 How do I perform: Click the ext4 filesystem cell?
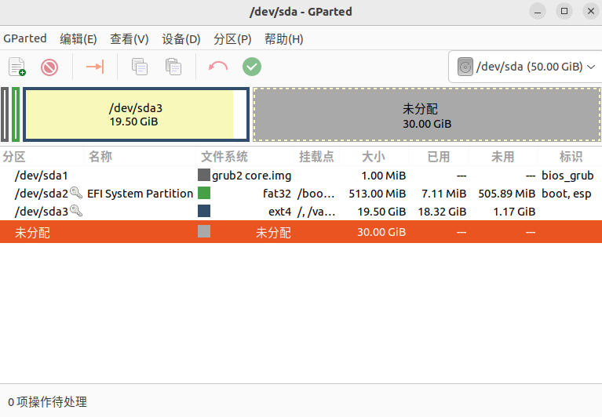(280, 211)
